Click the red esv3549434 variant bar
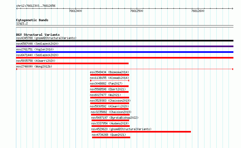Screen dimensions: 241x148 [110, 75]
